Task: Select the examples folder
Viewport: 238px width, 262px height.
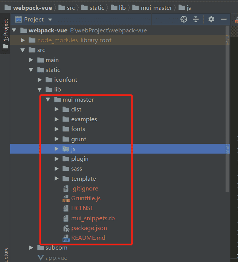Action: coord(84,119)
